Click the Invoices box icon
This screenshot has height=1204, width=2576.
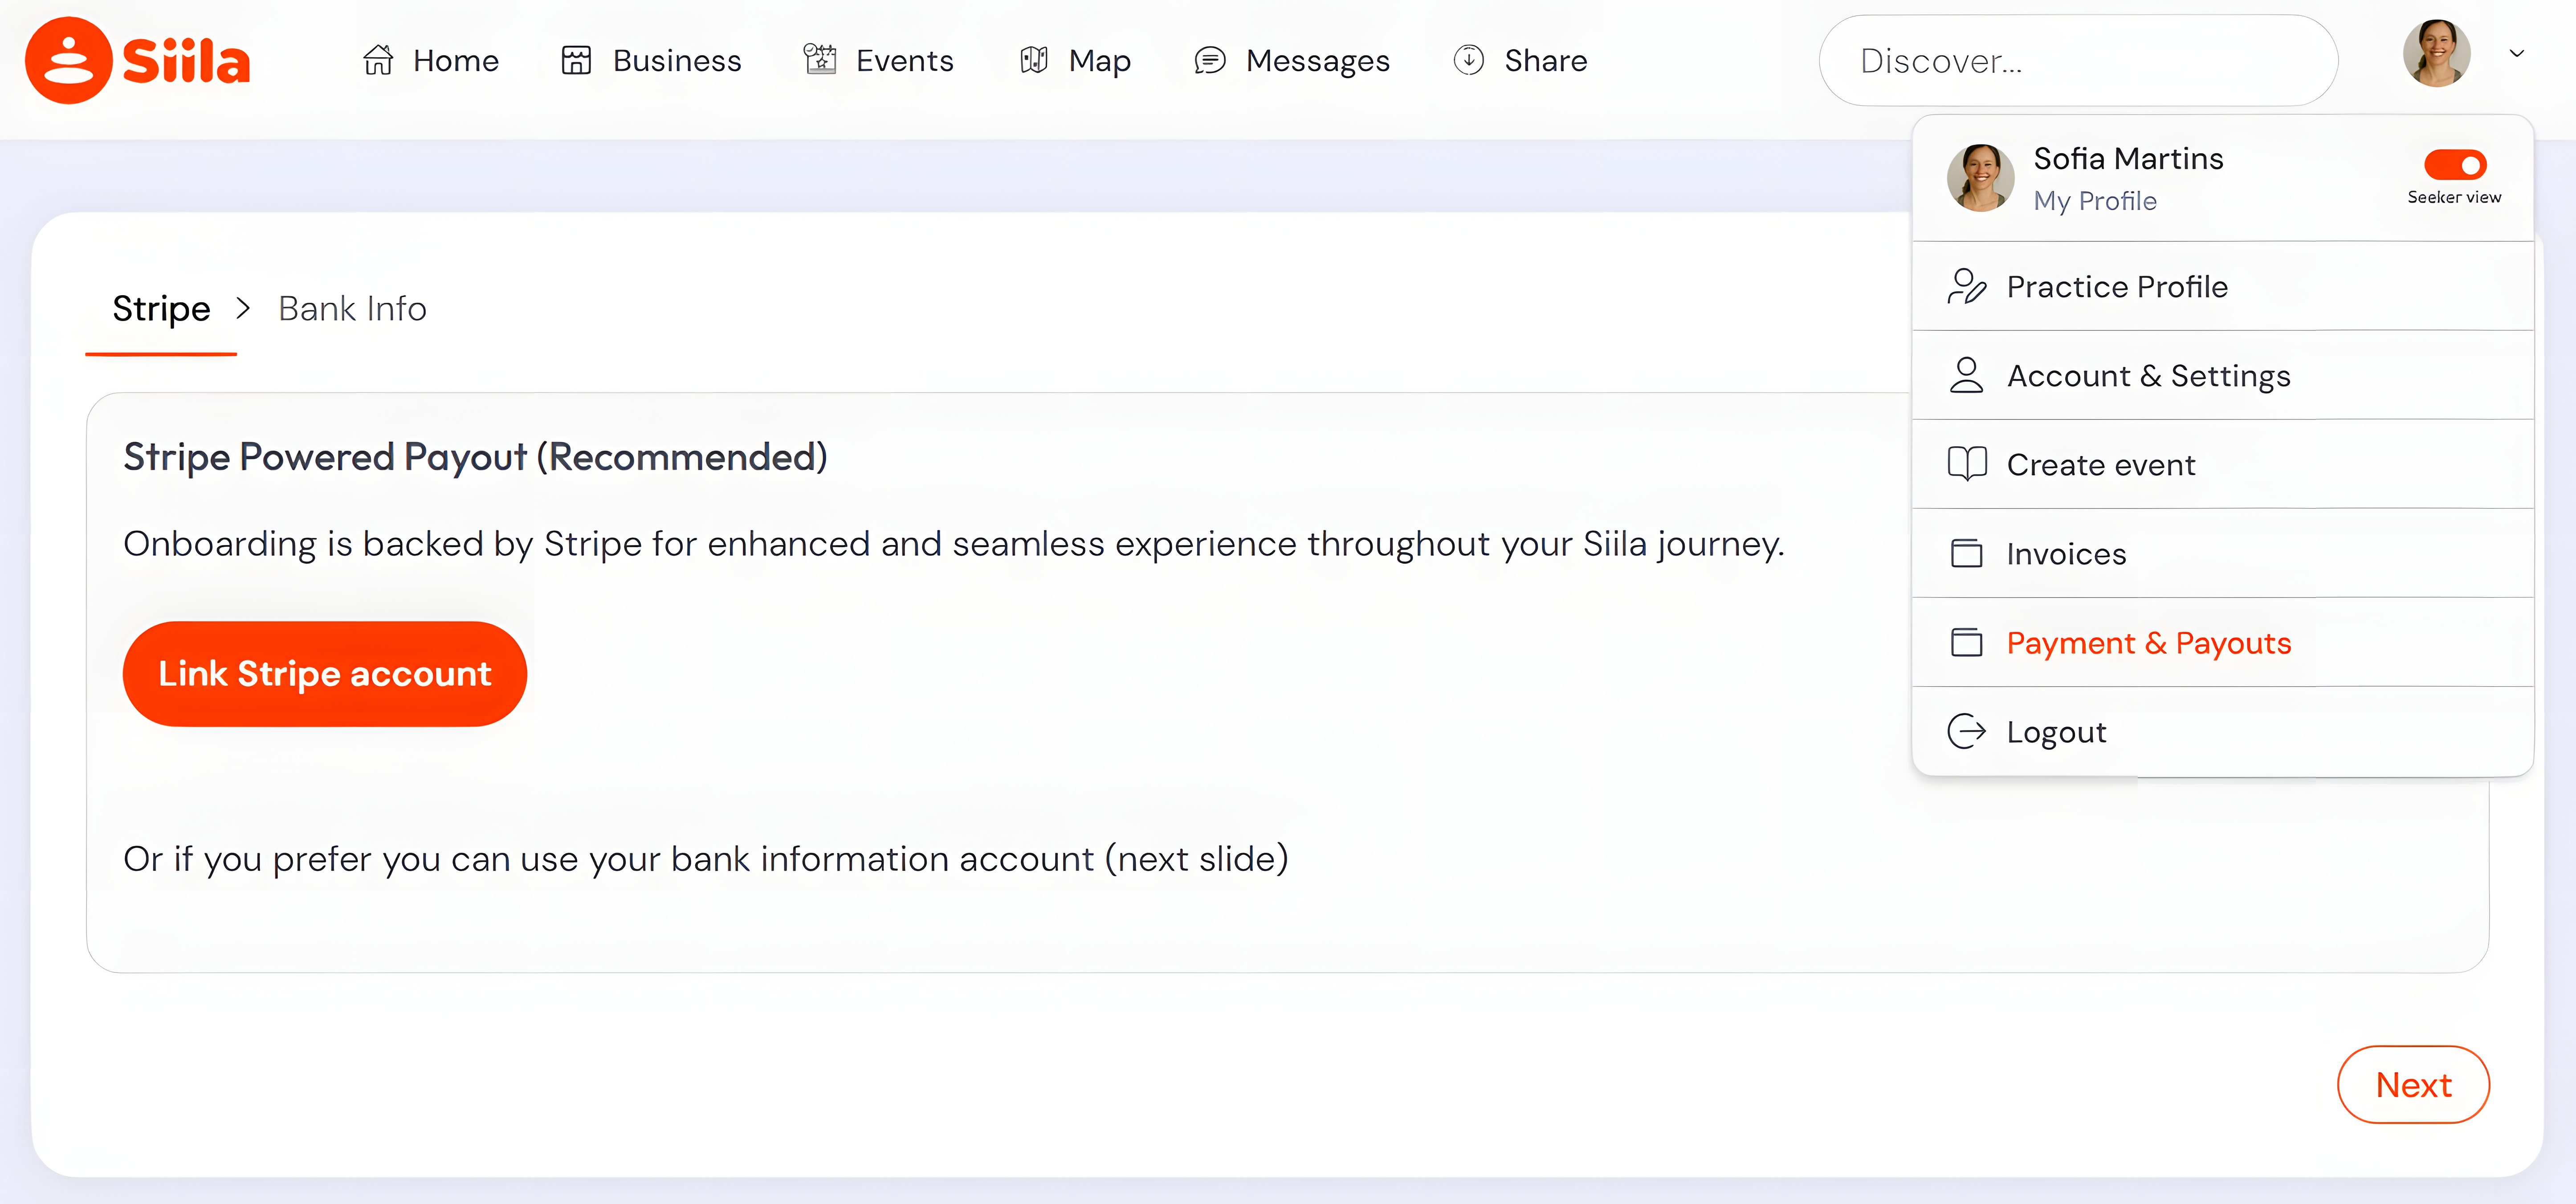1966,553
